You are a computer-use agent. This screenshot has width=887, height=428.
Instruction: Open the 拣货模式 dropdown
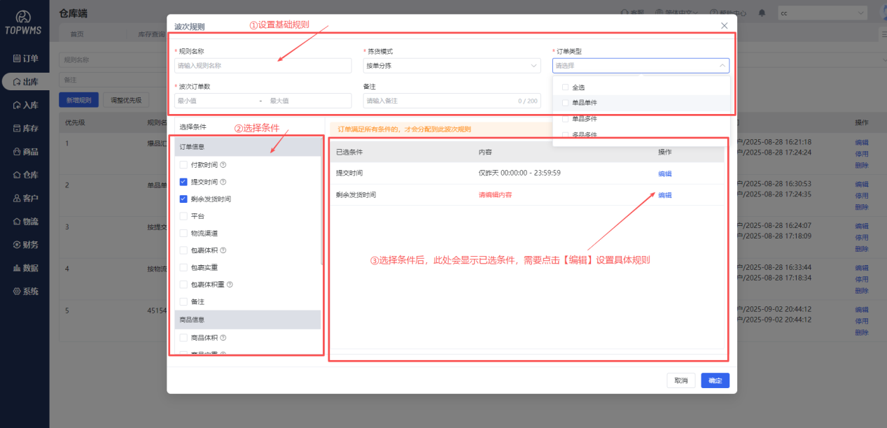(x=452, y=66)
